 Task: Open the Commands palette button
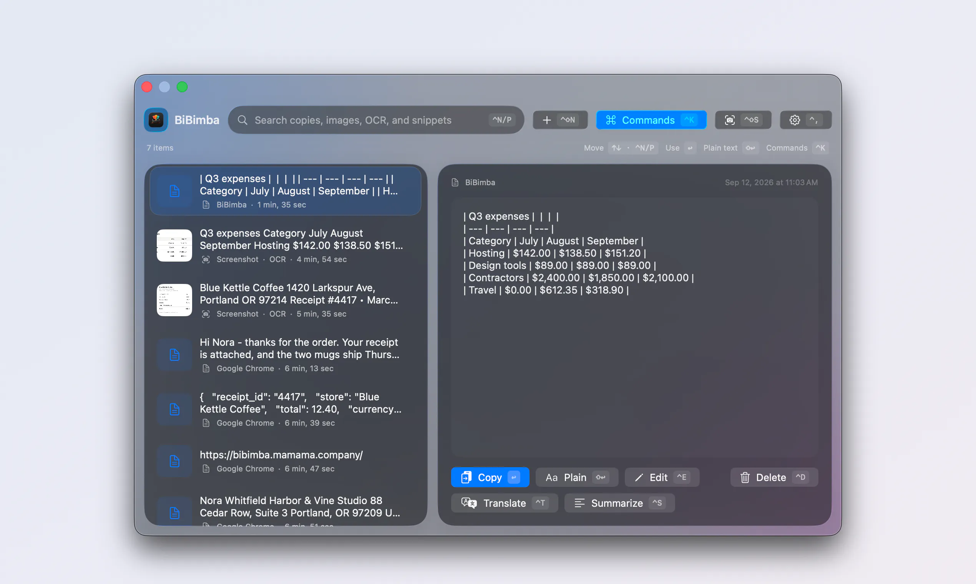click(x=651, y=120)
